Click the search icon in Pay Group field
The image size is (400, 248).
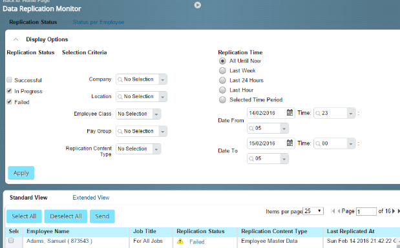120,132
